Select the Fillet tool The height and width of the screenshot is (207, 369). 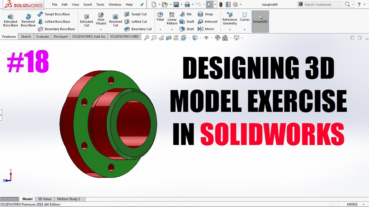(160, 17)
